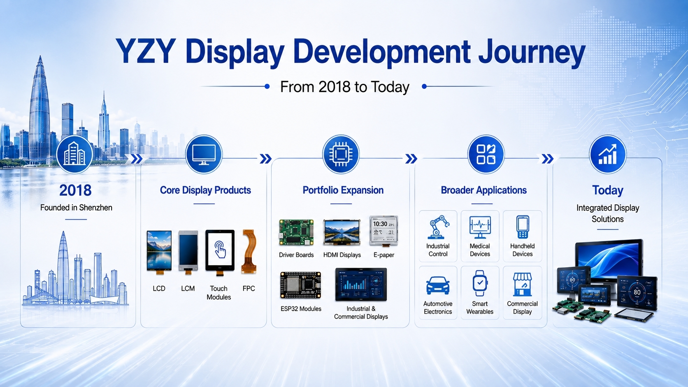Viewport: 688px width, 387px height.
Task: Click the growth chart icon above Today
Action: click(x=608, y=155)
